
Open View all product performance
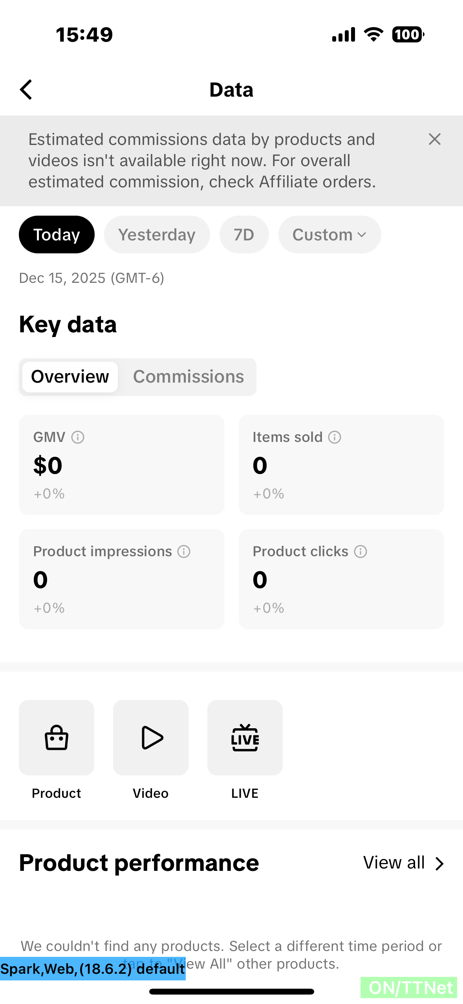(x=403, y=863)
